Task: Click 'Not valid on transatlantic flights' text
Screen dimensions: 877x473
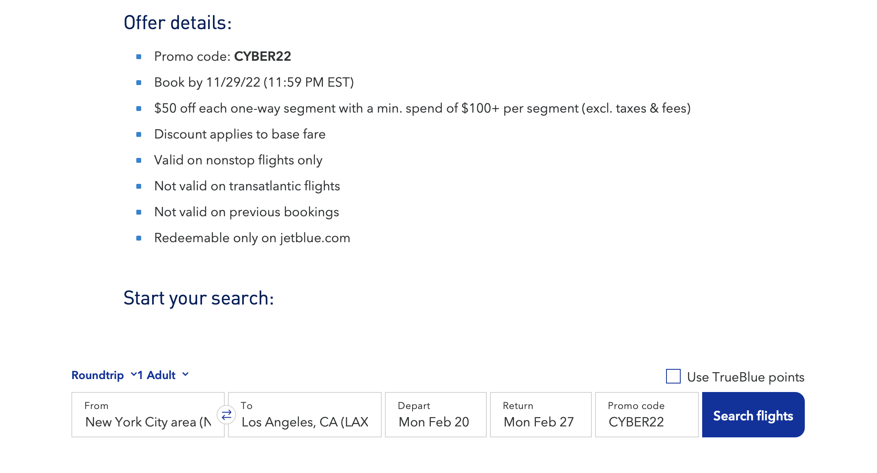Action: point(247,186)
